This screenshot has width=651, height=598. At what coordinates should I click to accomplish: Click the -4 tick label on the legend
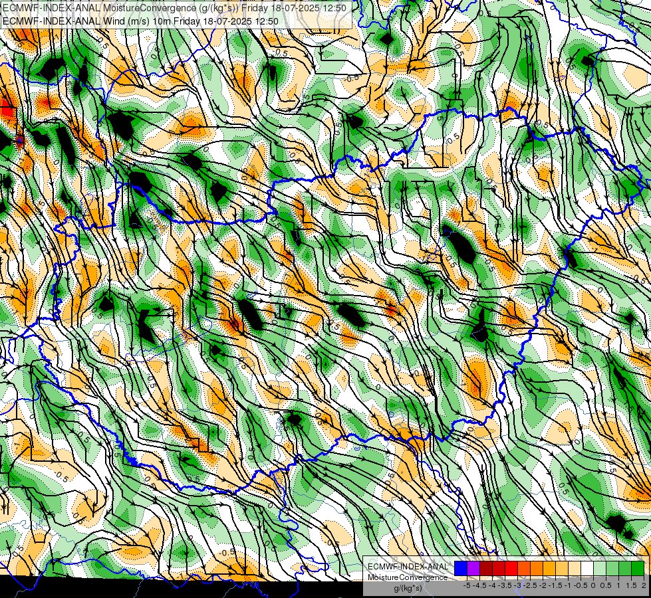[492, 585]
